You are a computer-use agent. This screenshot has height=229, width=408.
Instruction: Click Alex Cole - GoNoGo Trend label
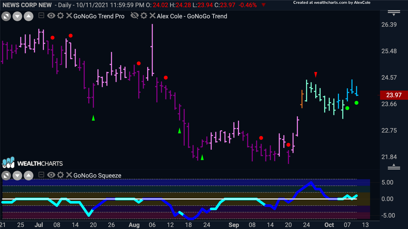click(192, 16)
